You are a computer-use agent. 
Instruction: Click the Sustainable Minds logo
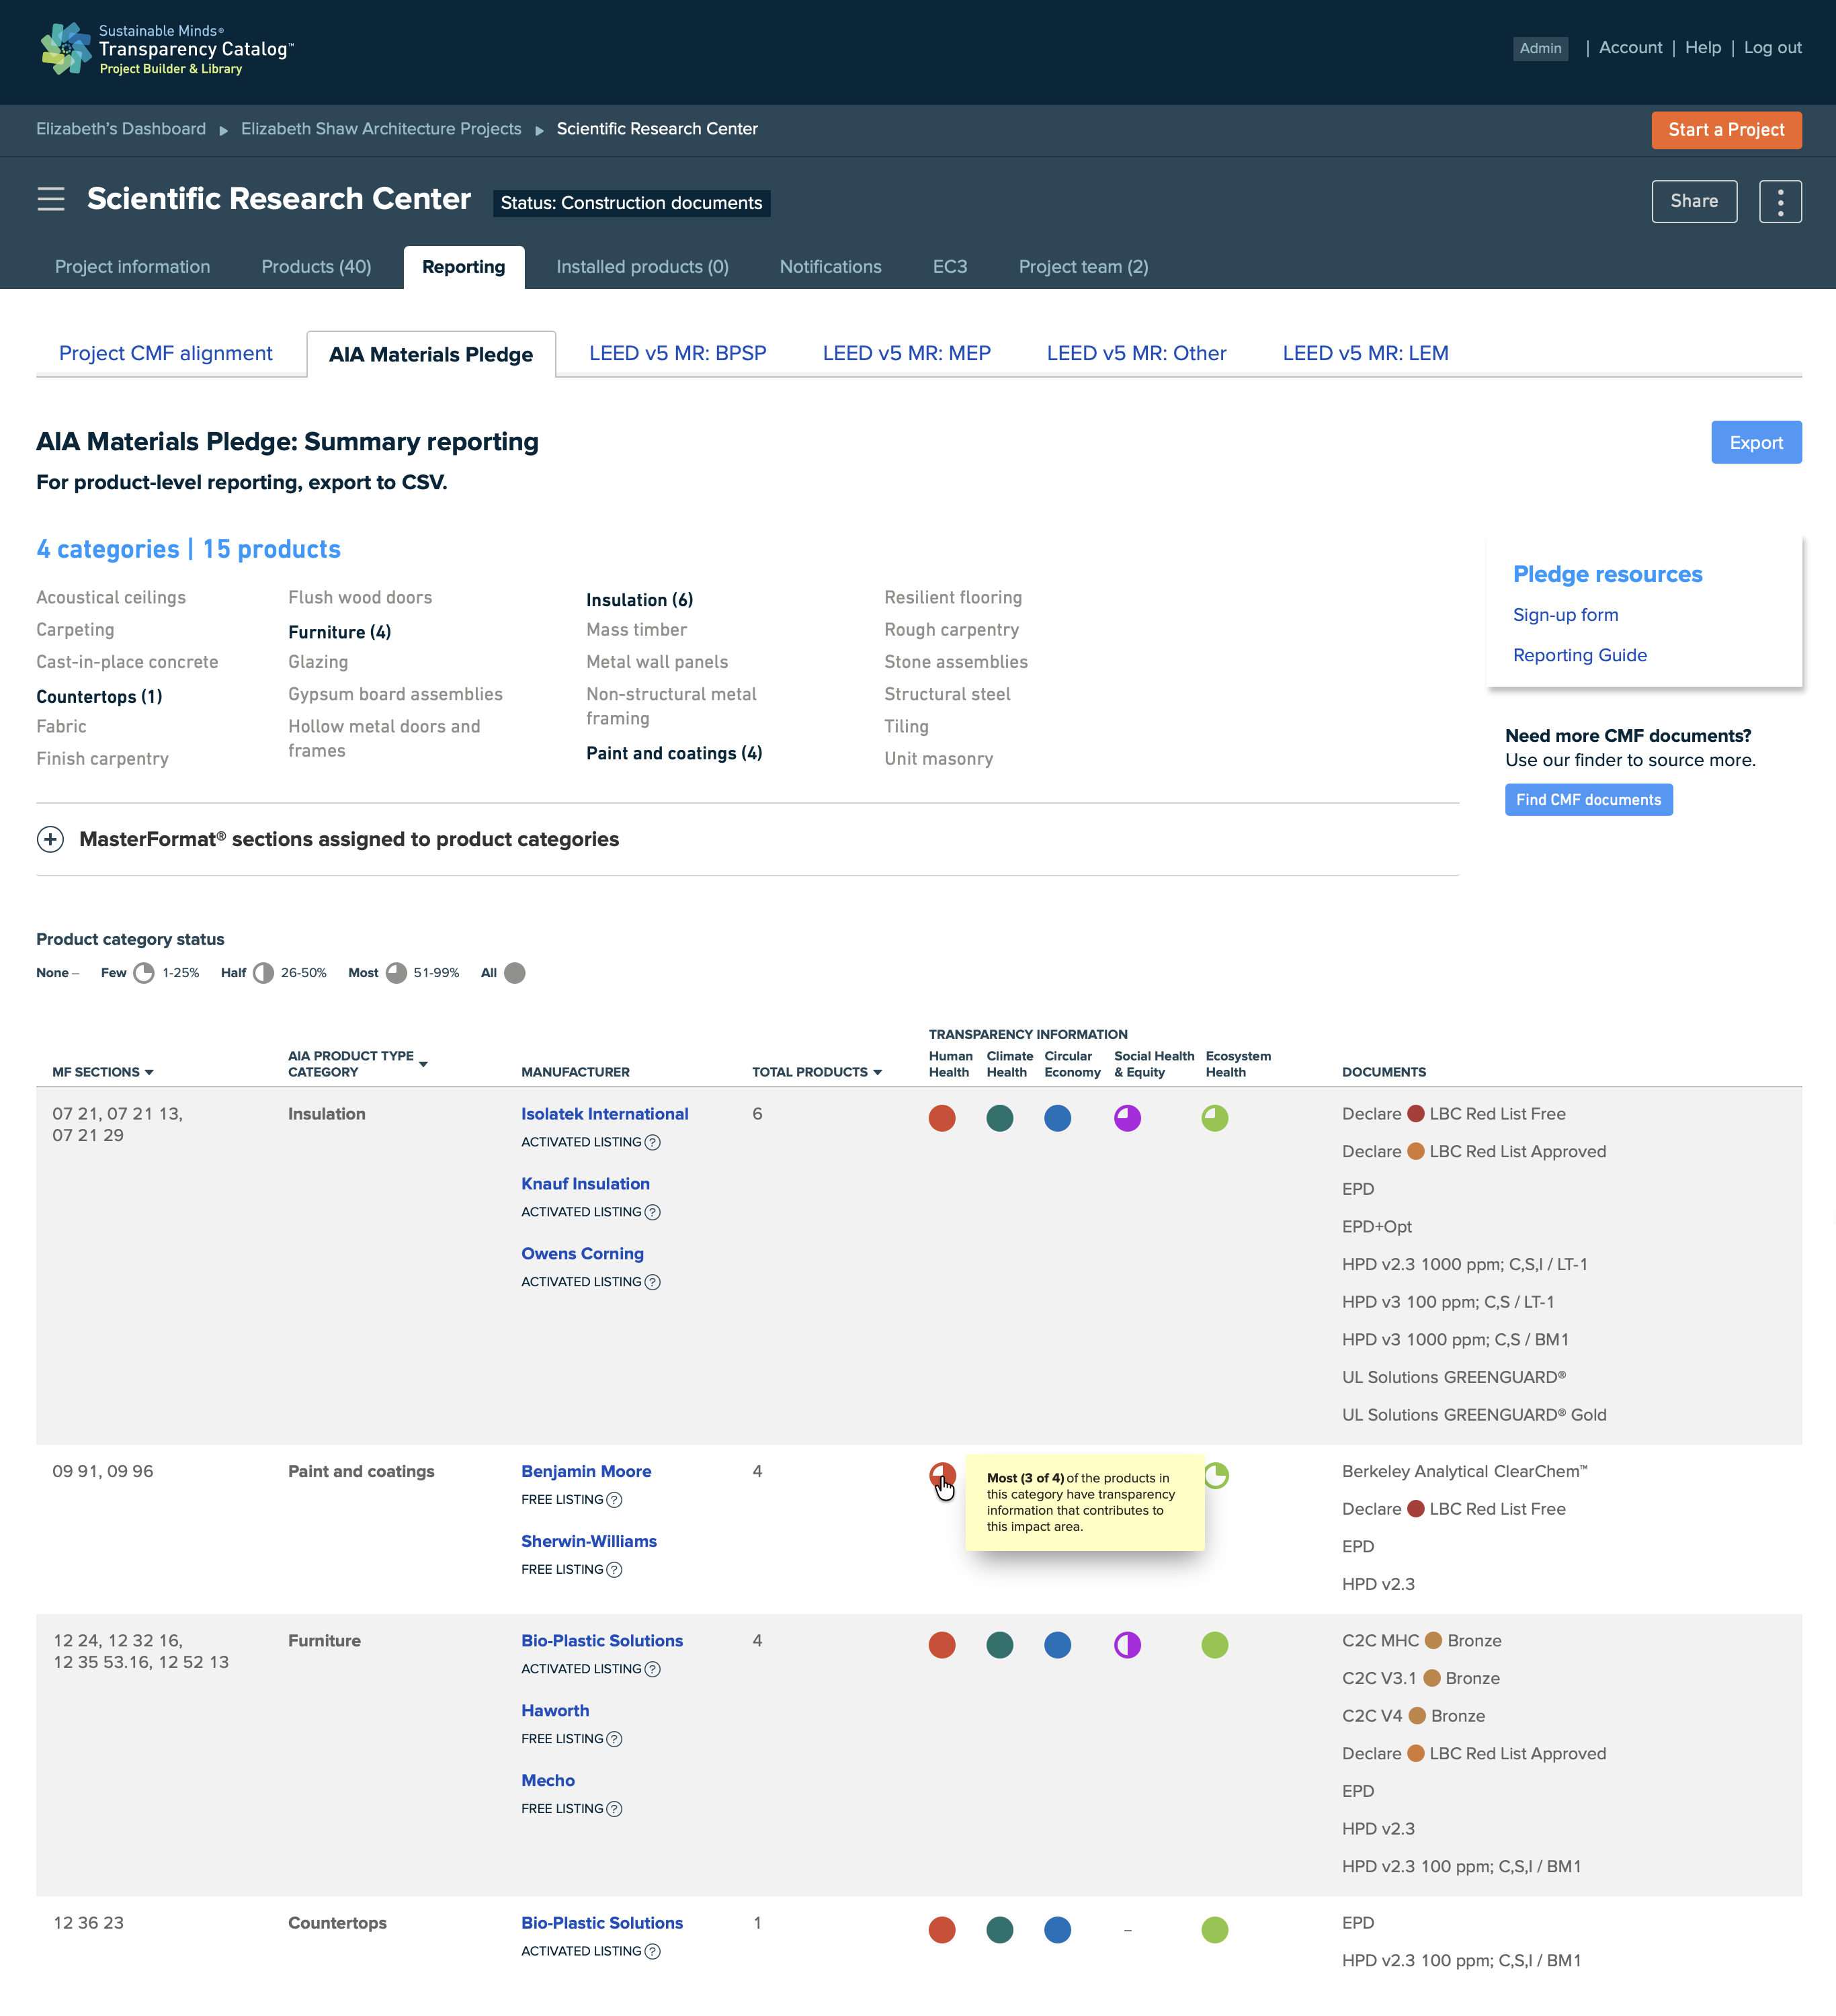click(166, 49)
